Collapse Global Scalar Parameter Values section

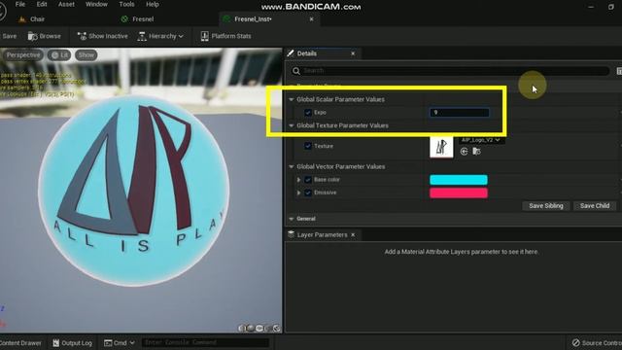pyautogui.click(x=292, y=99)
